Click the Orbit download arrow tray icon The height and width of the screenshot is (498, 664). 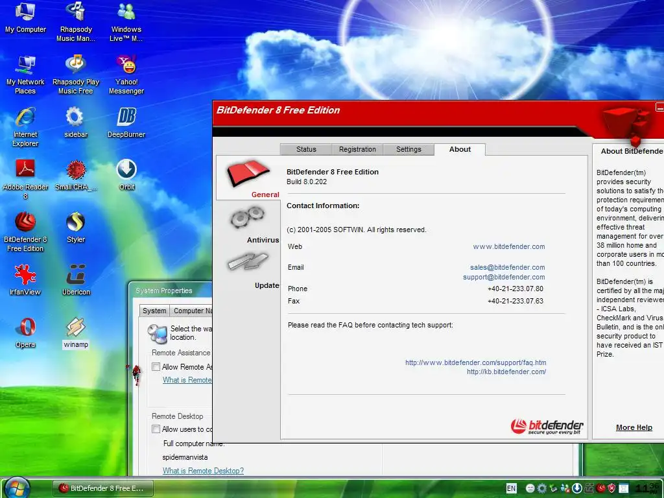[x=577, y=488]
